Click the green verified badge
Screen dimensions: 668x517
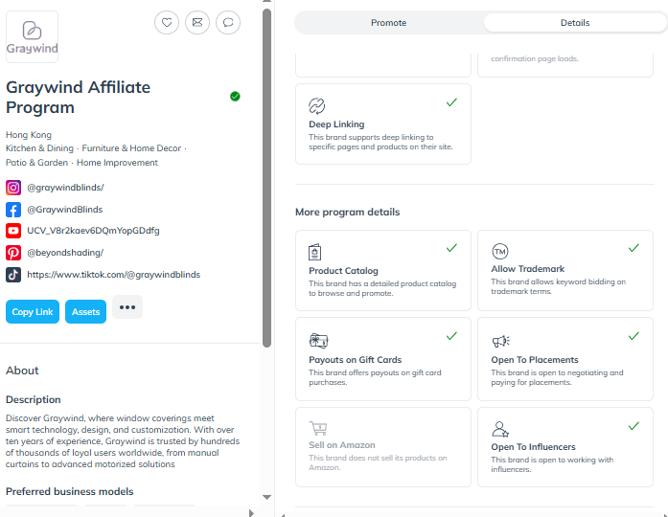pos(235,97)
